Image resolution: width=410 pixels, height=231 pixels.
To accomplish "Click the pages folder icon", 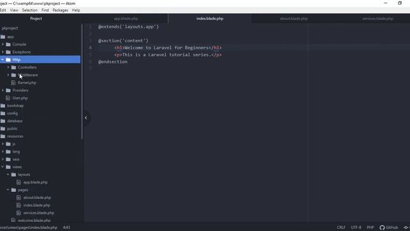I will 13,190.
